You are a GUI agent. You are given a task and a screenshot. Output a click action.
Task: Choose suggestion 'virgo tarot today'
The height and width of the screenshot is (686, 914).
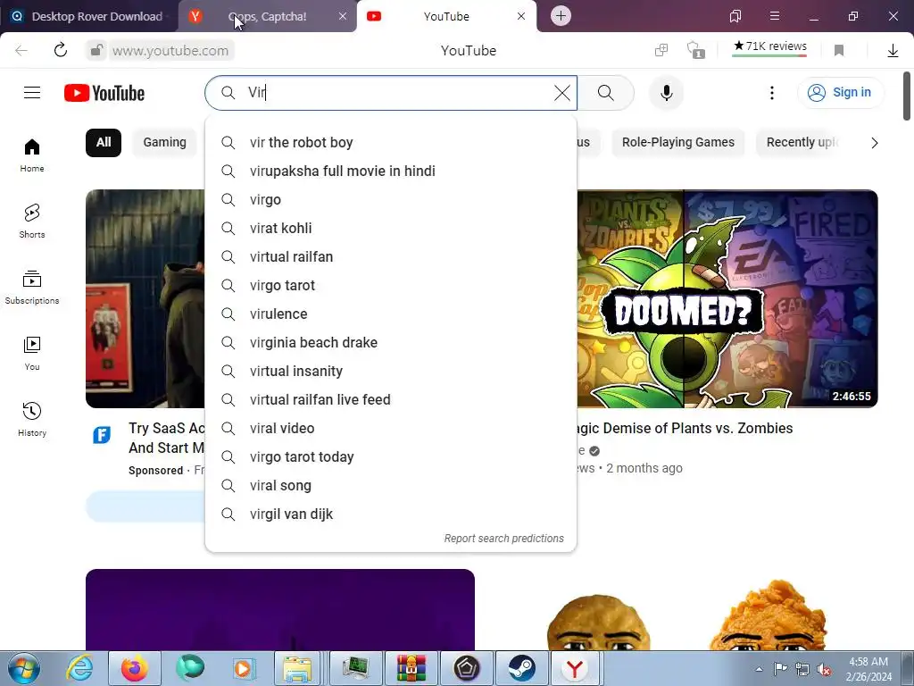pos(391,456)
